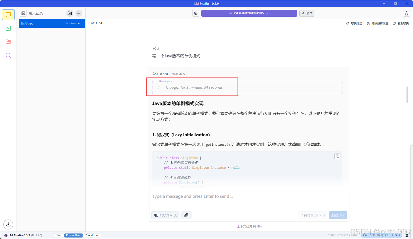Open the Developer terminal sidebar icon

[8, 28]
